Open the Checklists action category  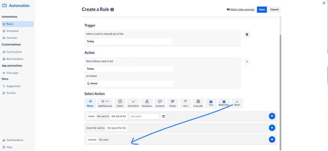point(133,103)
